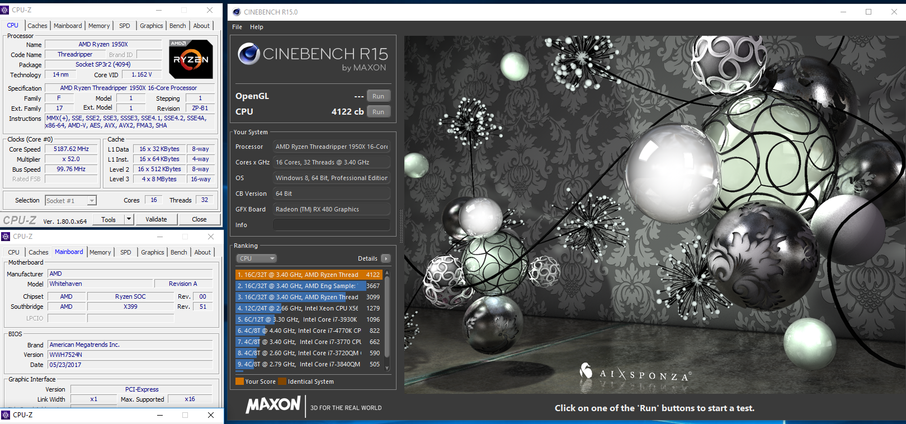Run the OpenGL benchmark
906x424 pixels.
pyautogui.click(x=378, y=96)
